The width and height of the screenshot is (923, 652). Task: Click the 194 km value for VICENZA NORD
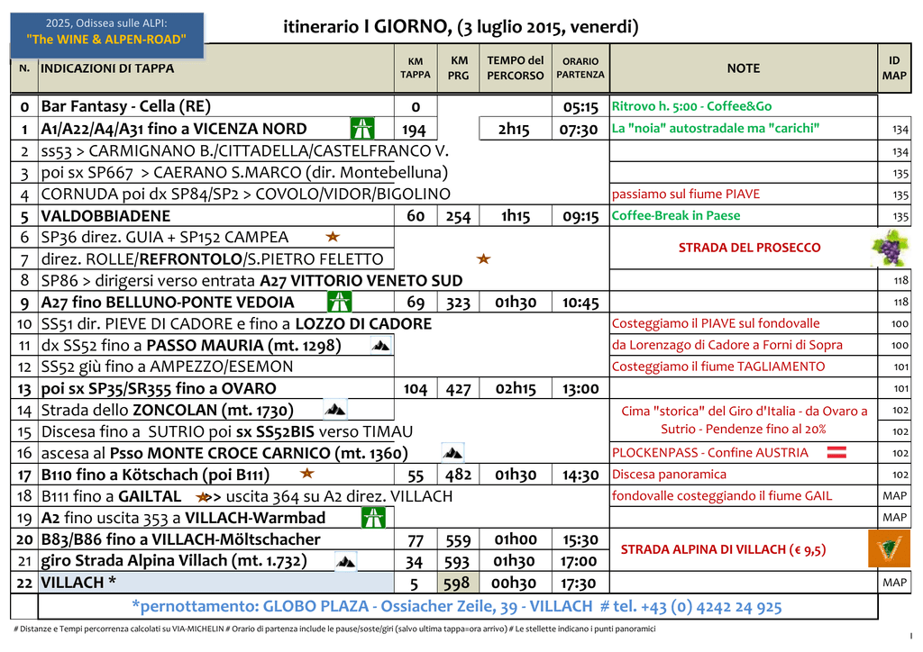[414, 129]
